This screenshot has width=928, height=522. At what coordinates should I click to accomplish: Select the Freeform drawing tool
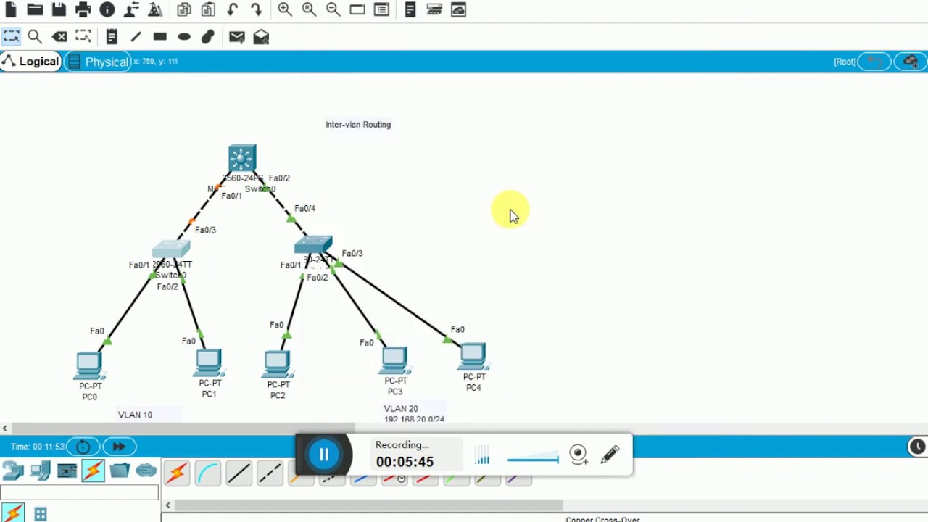[208, 36]
